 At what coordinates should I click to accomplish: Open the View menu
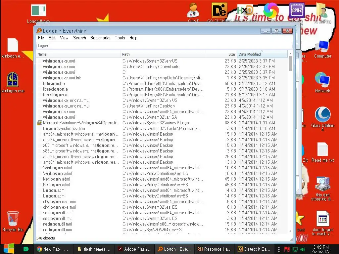[x=64, y=38]
